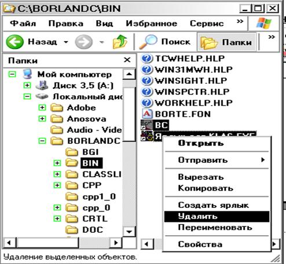This screenshot has width=286, height=264.
Task: Choose Открыть in context menu
Action: 217,143
